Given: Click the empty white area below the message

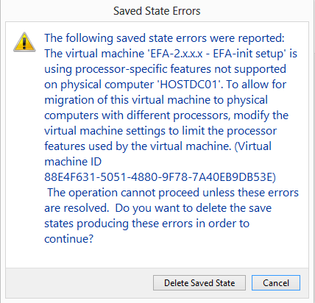Looking at the screenshot, I should click(157, 256).
